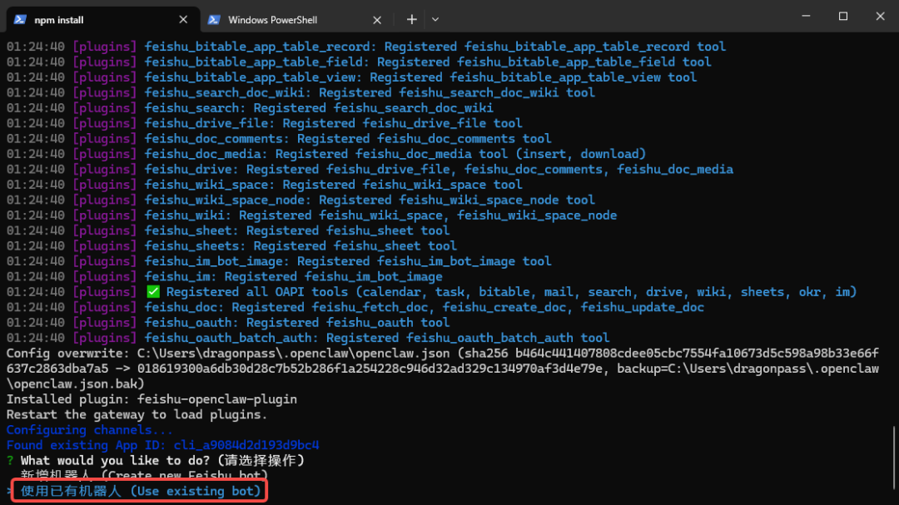Viewport: 899px width, 505px height.
Task: Minimize the terminal window
Action: click(x=806, y=16)
